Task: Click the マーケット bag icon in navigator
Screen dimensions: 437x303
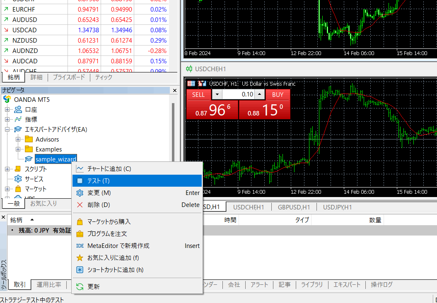Action: coord(18,189)
